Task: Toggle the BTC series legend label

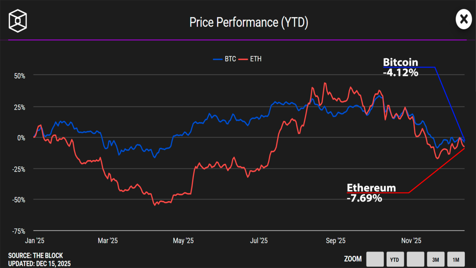Action: [230, 59]
